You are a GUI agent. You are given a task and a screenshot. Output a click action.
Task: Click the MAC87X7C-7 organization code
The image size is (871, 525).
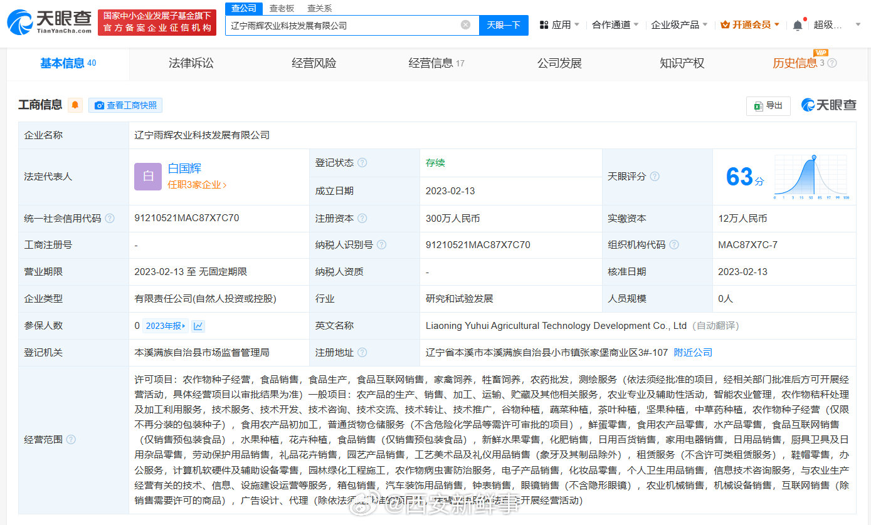[x=748, y=245]
